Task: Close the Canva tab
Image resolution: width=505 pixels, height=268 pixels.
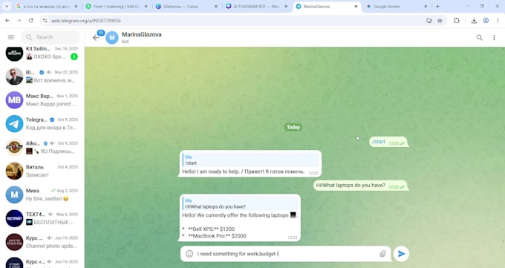Action: tap(215, 7)
